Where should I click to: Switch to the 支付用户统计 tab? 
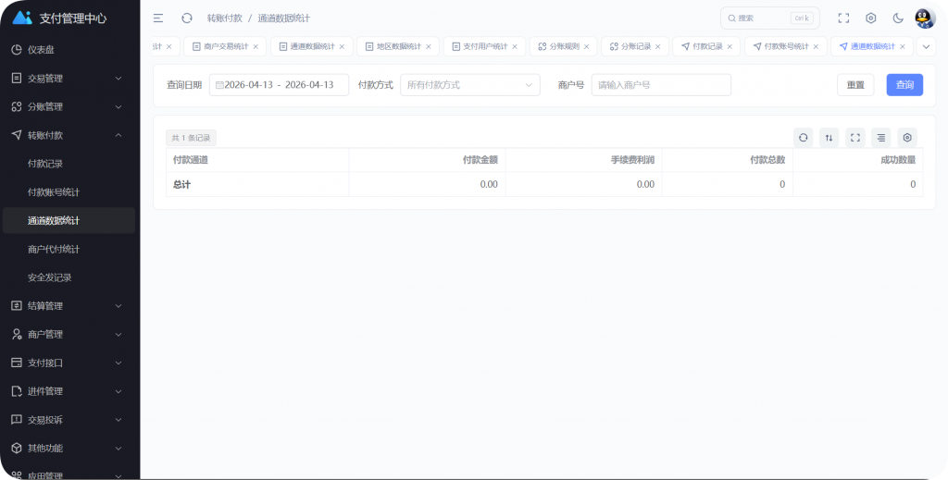[485, 46]
